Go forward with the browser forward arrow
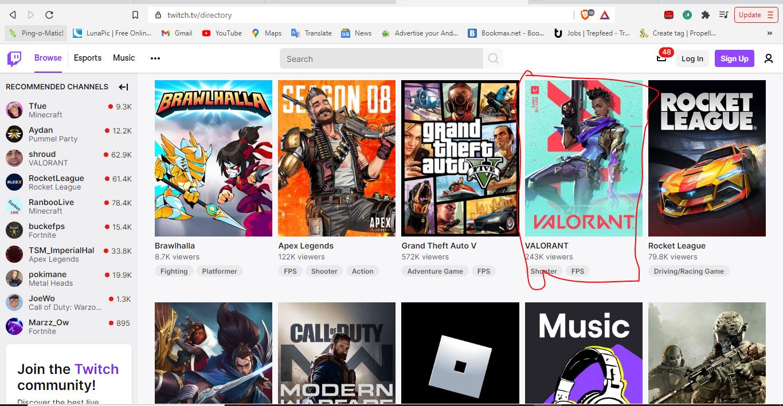Screen dimensions: 783x406 coord(31,15)
